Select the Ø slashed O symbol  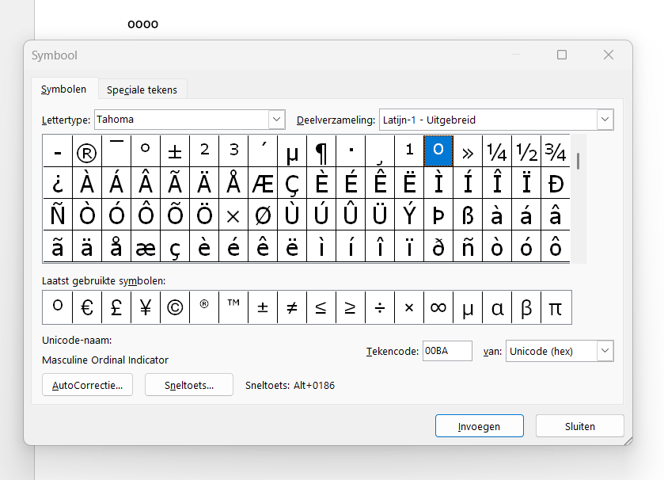click(x=263, y=215)
